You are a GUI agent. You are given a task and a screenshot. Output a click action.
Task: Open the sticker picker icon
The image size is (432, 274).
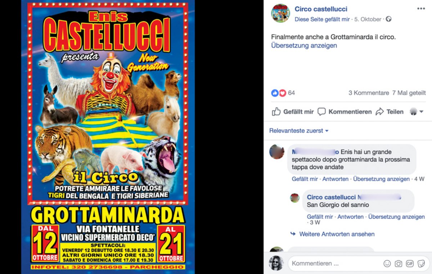click(x=421, y=264)
